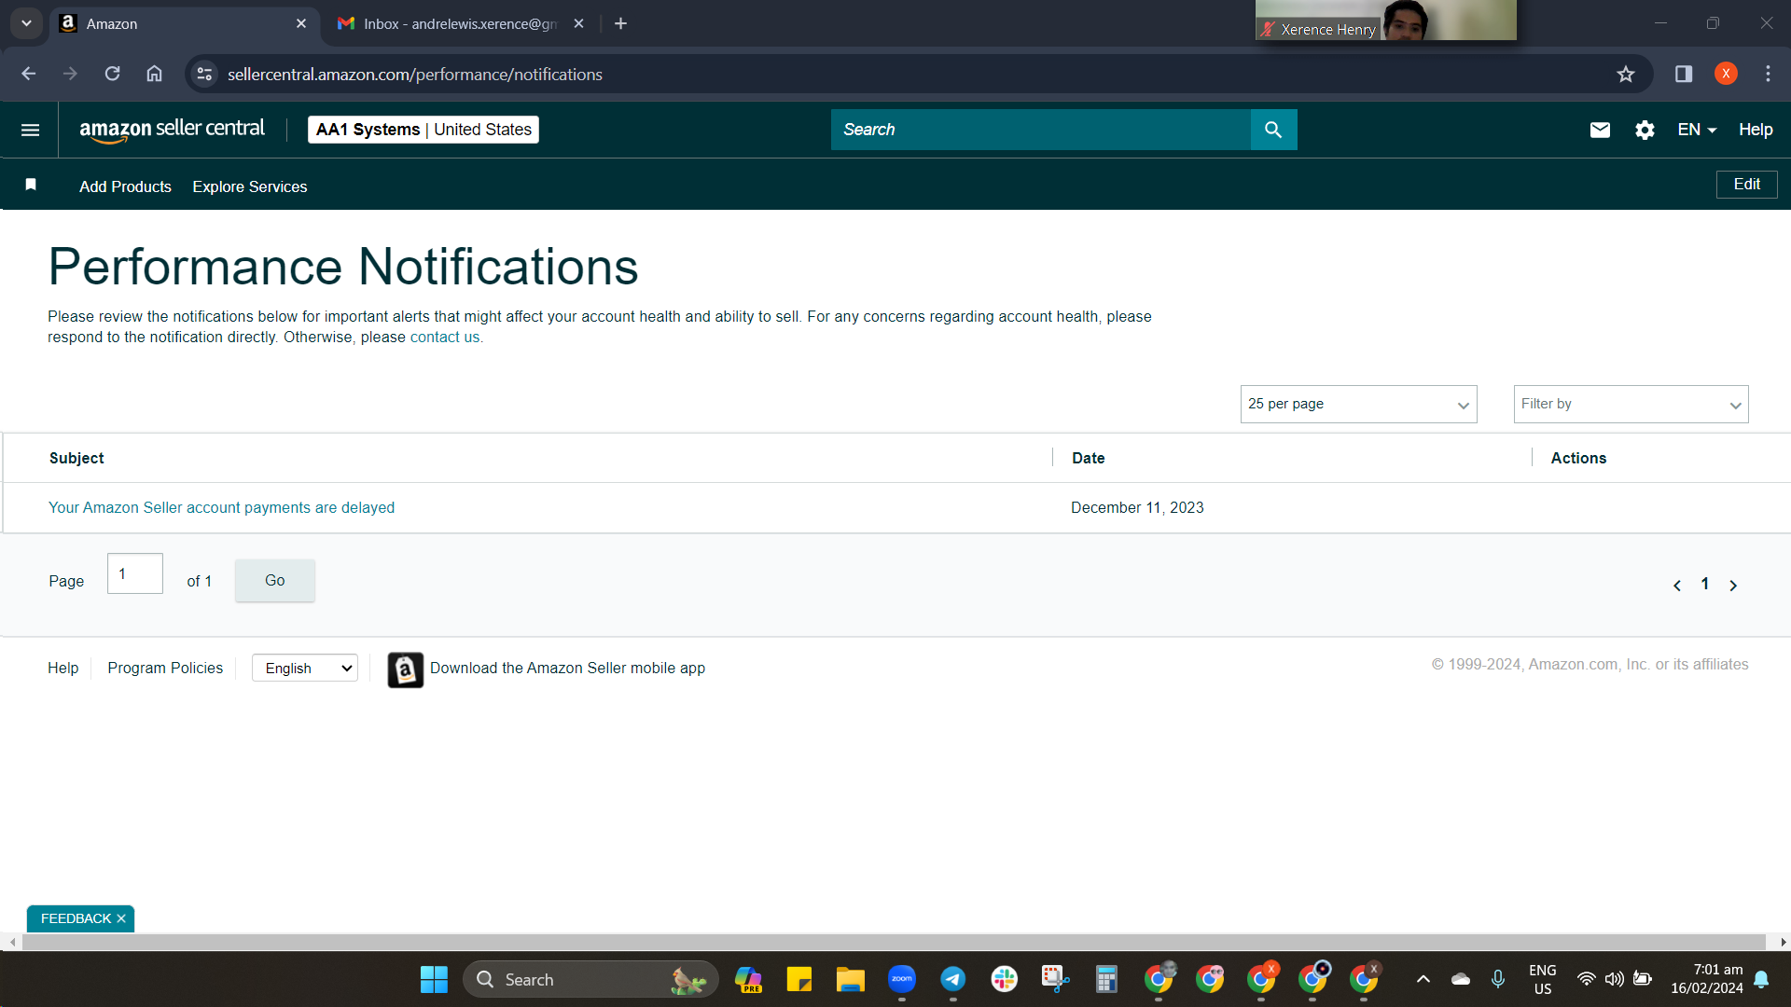This screenshot has height=1007, width=1791.
Task: Expand the 25 per page dropdown
Action: [1359, 404]
